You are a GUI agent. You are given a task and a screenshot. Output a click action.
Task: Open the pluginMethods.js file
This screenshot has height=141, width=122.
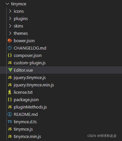tap(30, 107)
